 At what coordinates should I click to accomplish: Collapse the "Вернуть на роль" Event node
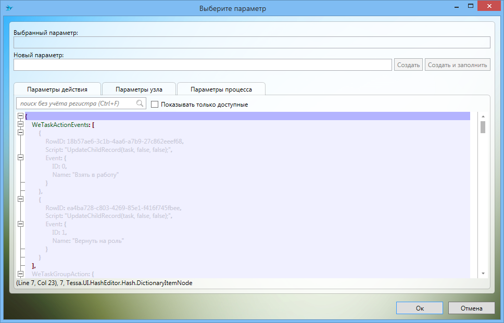(20, 224)
